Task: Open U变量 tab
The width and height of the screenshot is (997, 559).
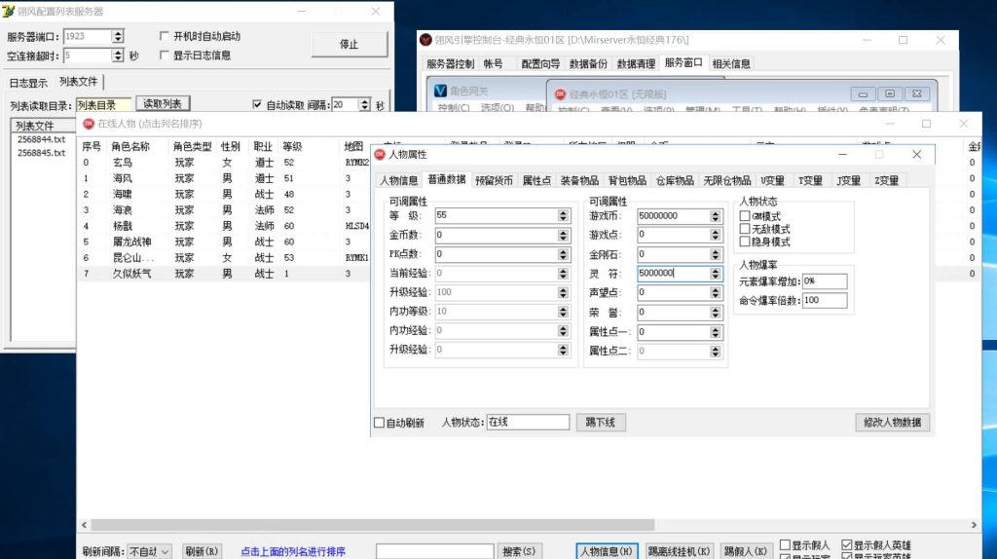Action: click(x=772, y=180)
